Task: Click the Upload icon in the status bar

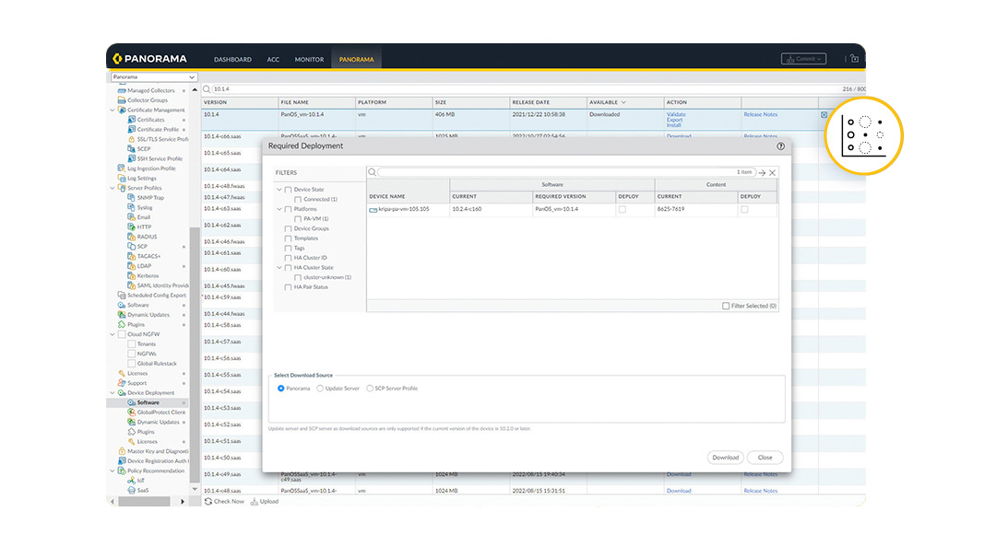Action: point(253,501)
